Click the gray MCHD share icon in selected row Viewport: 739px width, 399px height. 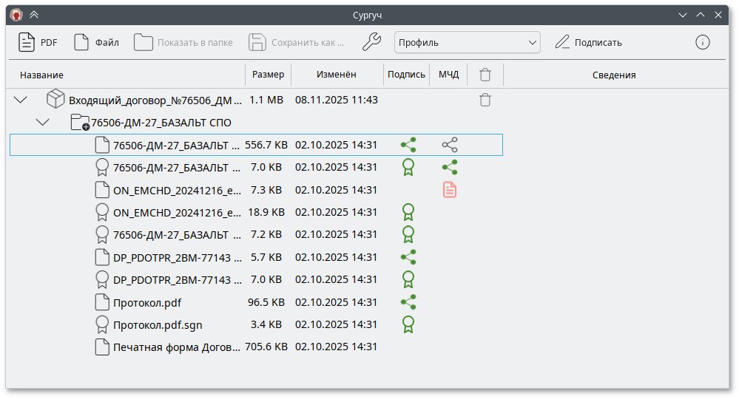point(450,146)
